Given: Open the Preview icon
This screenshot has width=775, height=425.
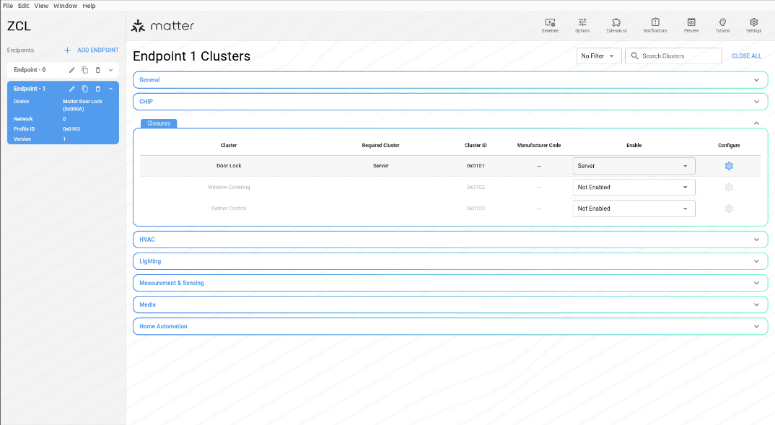Looking at the screenshot, I should 691,25.
